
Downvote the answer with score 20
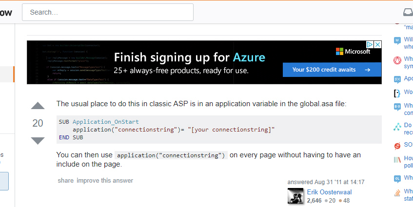(38, 141)
